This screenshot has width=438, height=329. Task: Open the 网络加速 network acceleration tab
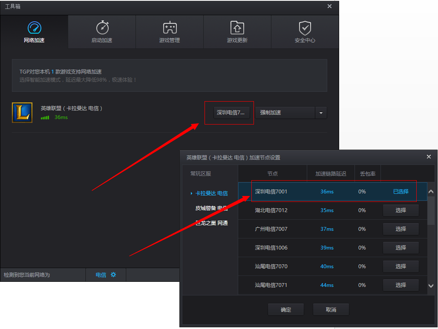34,32
